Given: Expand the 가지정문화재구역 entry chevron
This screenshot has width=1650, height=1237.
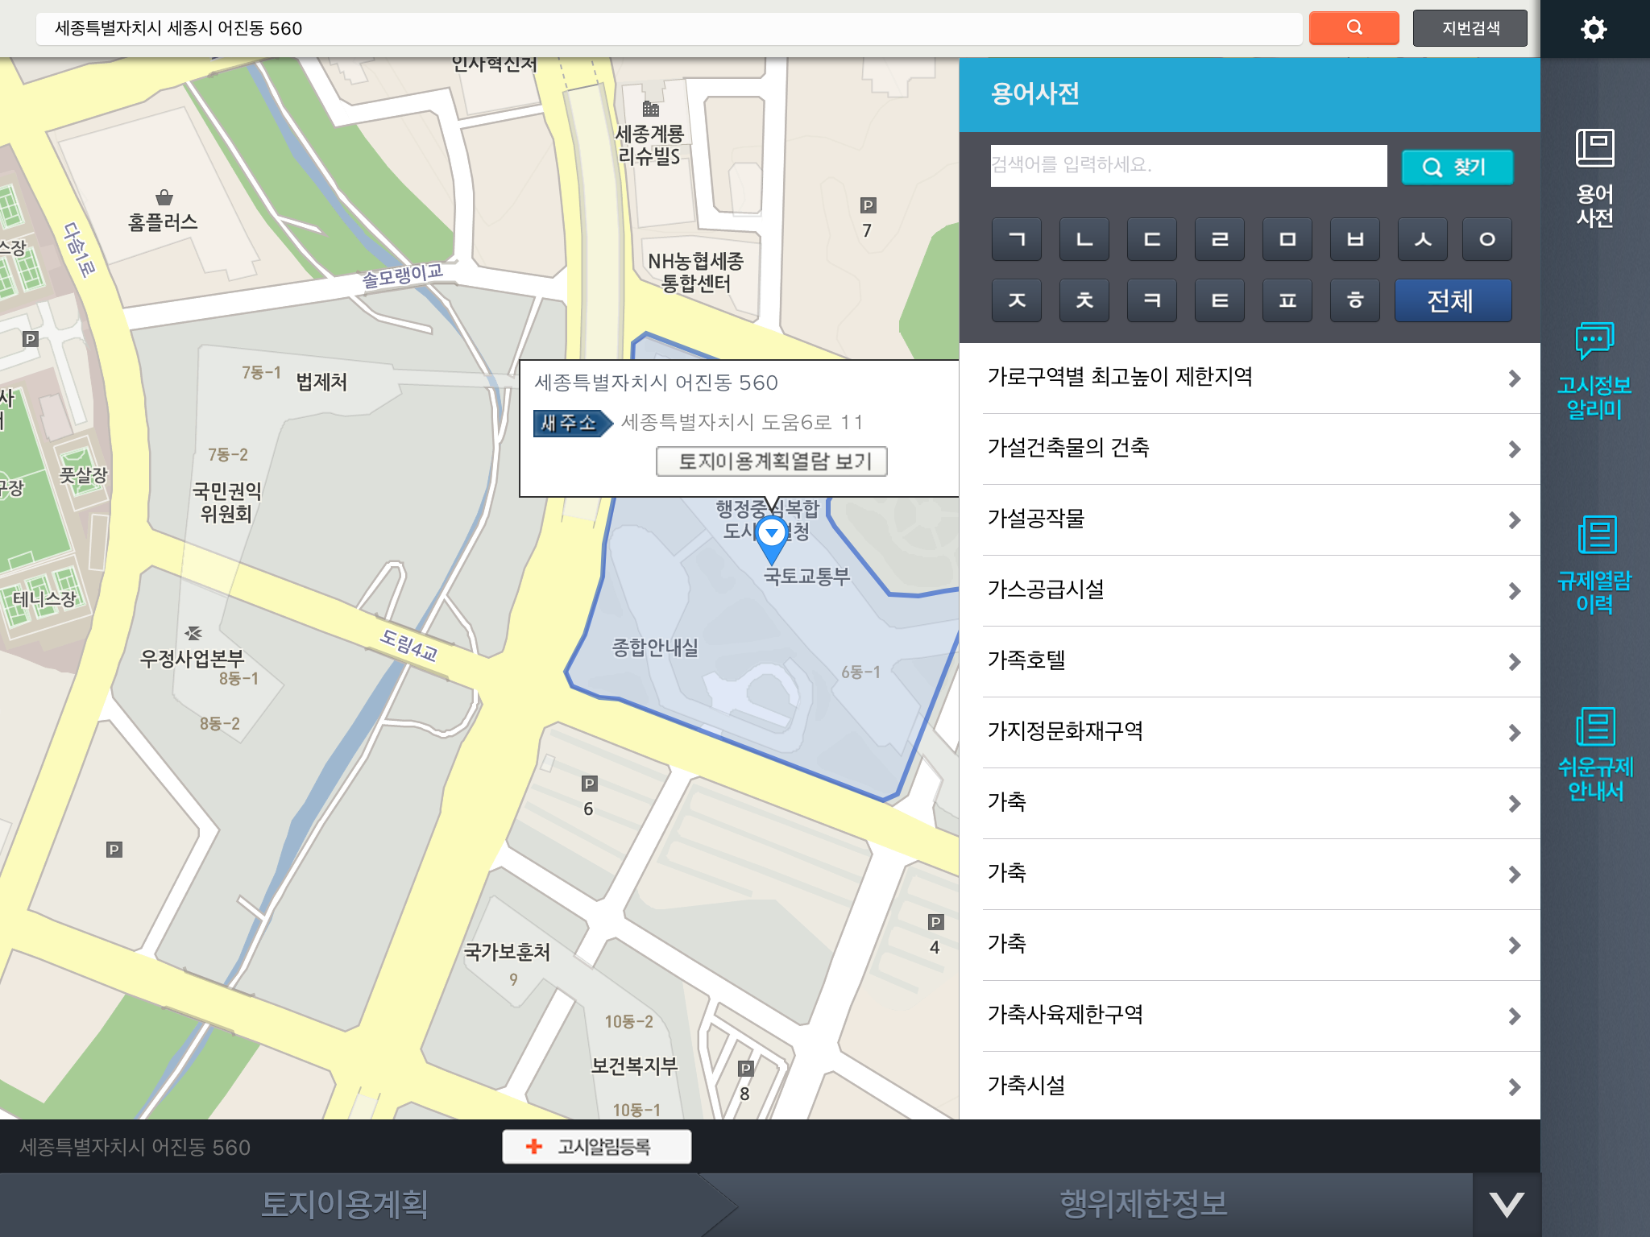Looking at the screenshot, I should [x=1515, y=733].
